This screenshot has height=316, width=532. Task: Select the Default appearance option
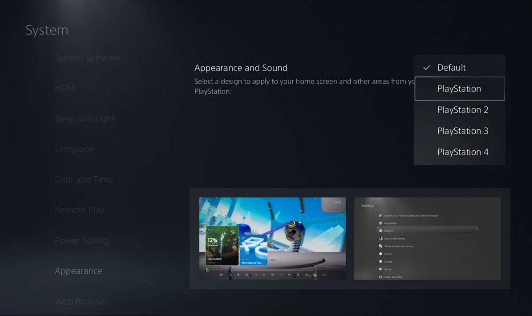point(459,68)
